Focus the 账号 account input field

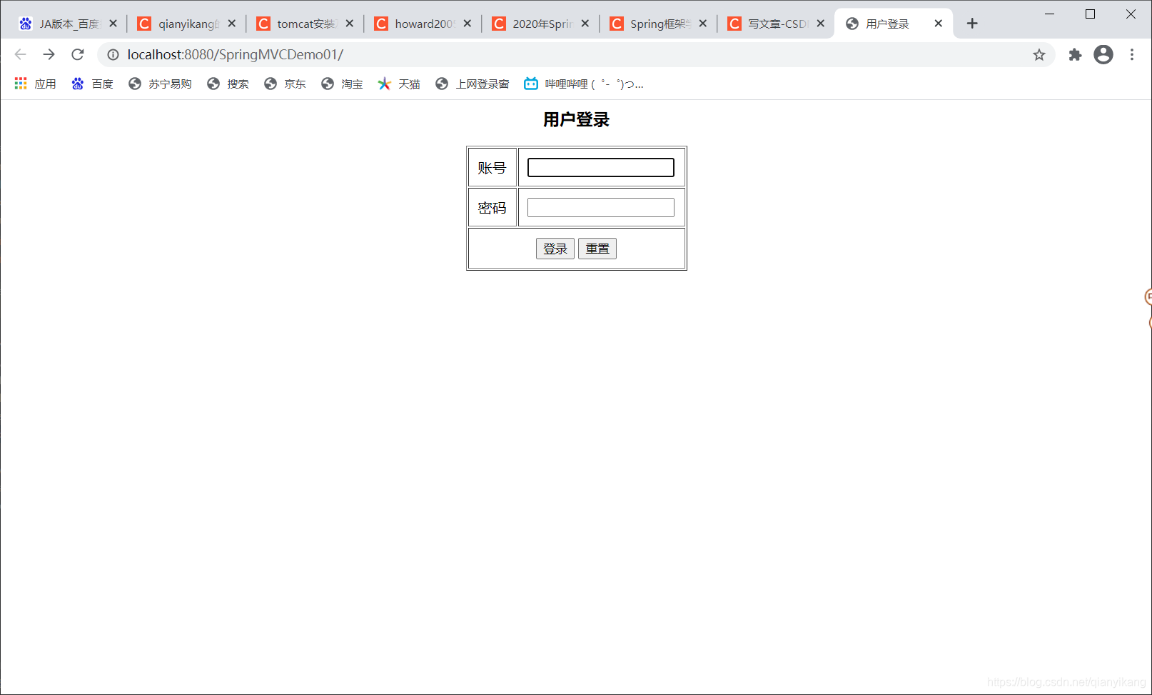(x=601, y=167)
